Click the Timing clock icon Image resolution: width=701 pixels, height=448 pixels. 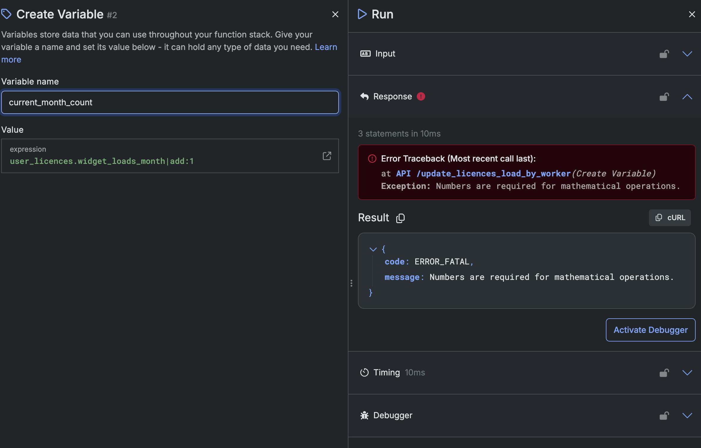coord(364,372)
